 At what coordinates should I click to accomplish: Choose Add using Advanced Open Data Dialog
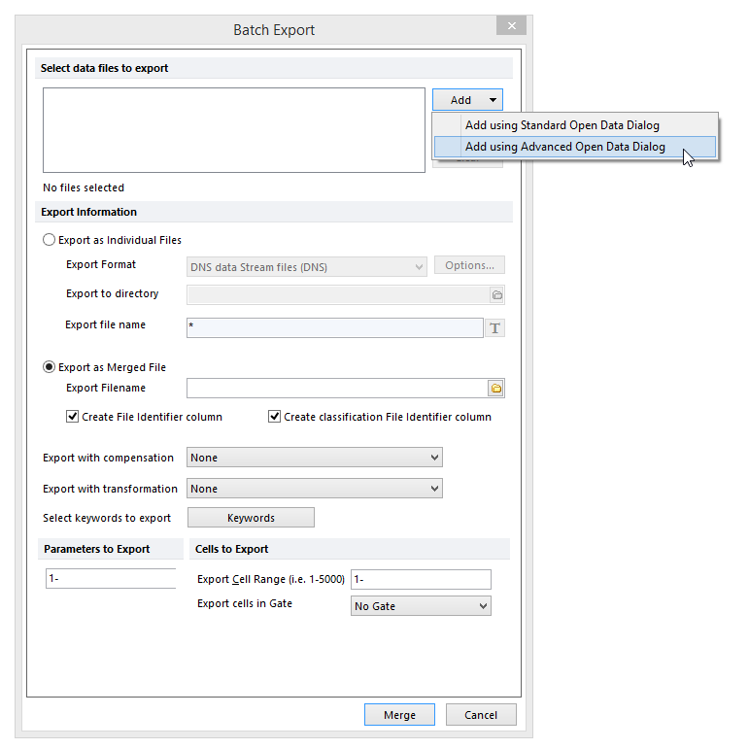(564, 147)
